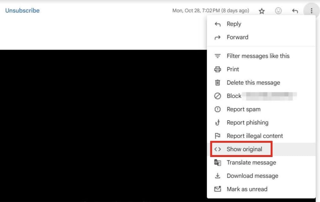Choose Reply from the menu
The width and height of the screenshot is (320, 202).
[x=261, y=24]
